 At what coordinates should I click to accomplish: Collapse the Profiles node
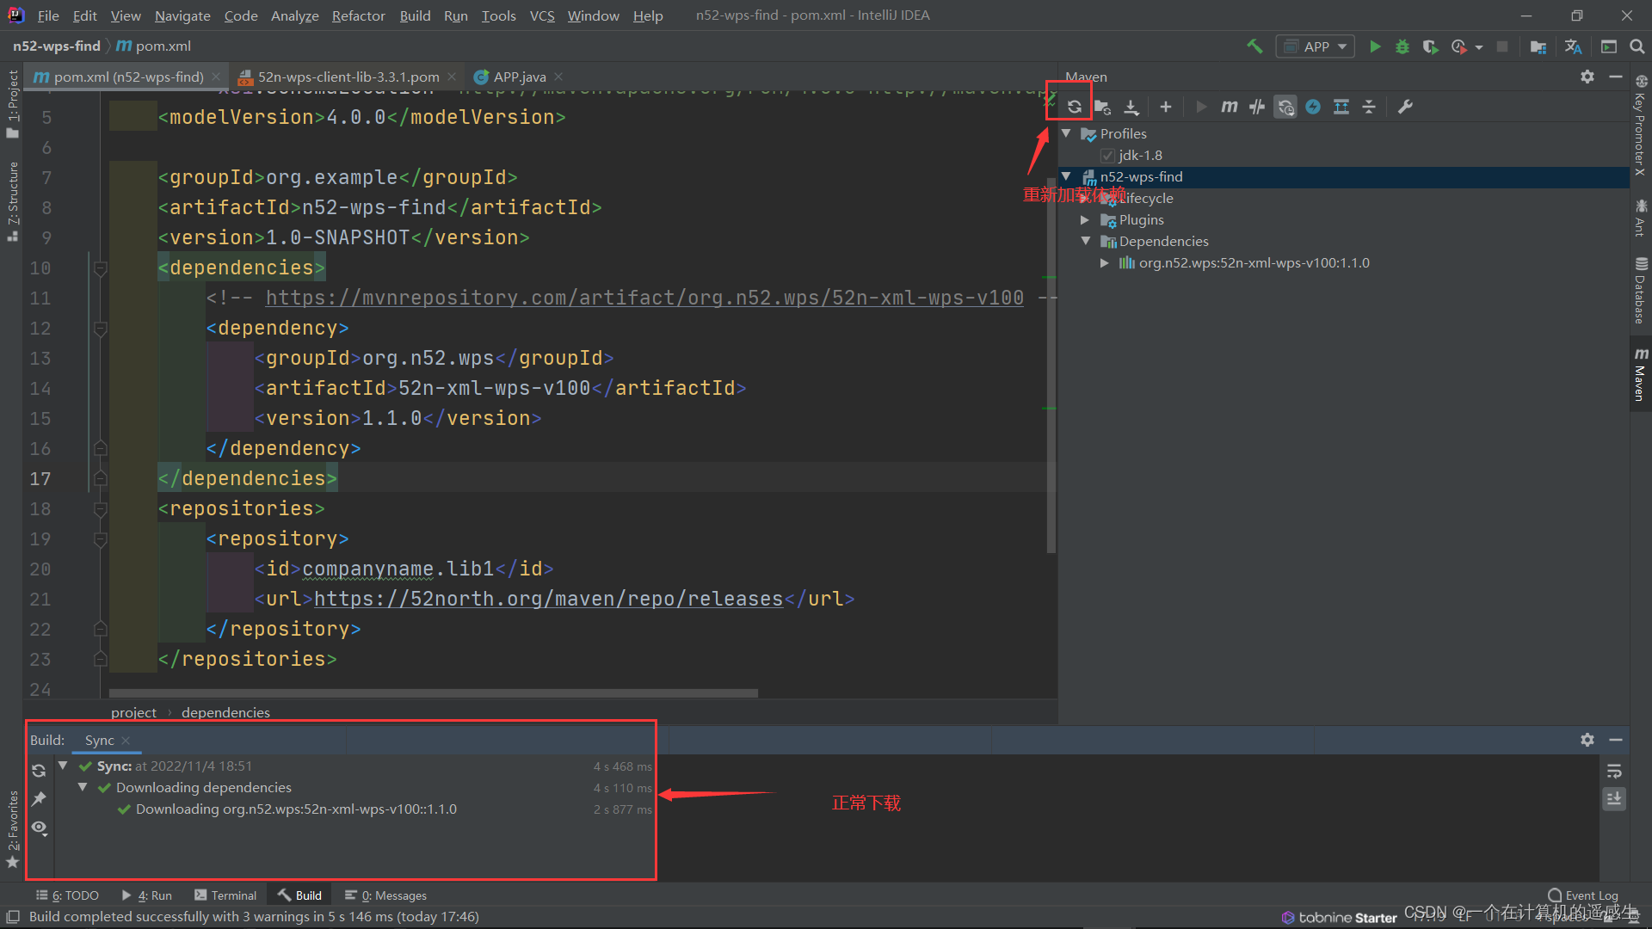click(1067, 133)
